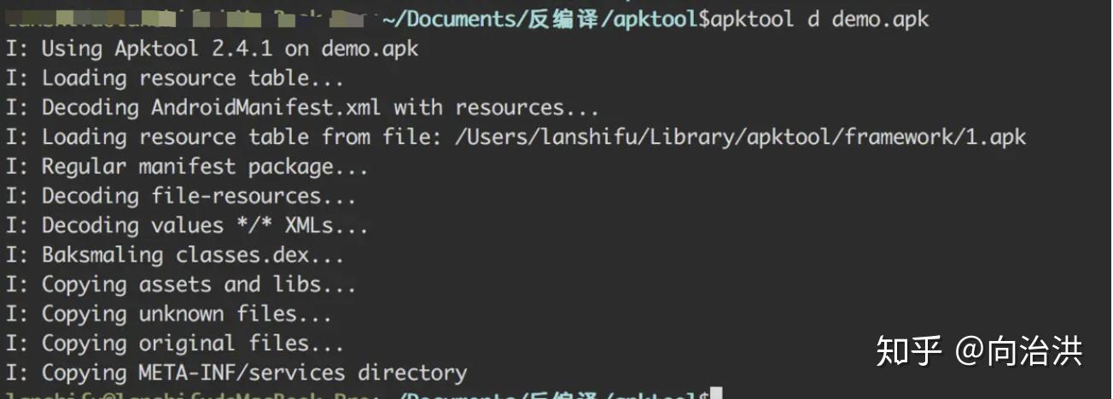Click the 'Copying META-INF/services directory' line
Image resolution: width=1113 pixels, height=399 pixels.
(x=236, y=373)
